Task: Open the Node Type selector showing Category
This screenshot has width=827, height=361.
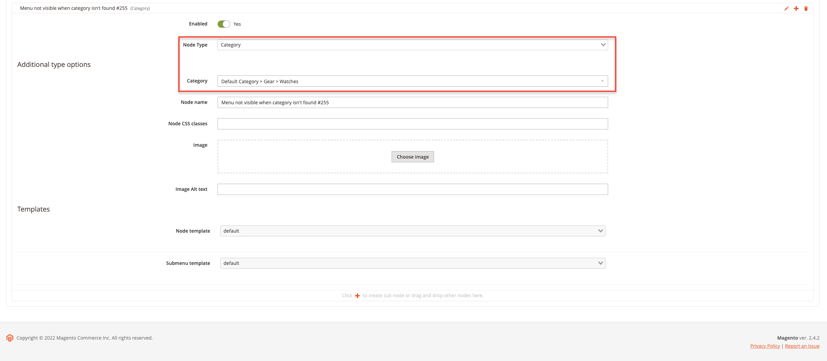Action: 412,44
